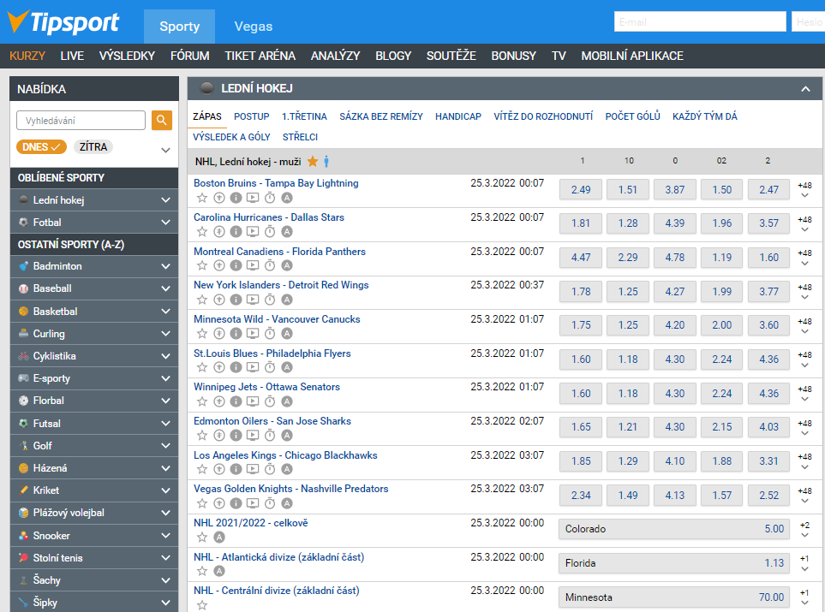Open video stream icon for Carolina Hurricanes - Dallas Stars
Viewport: 825px width, 612px height.
[253, 231]
